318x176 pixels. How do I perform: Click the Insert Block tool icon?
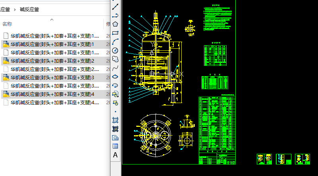(115, 94)
